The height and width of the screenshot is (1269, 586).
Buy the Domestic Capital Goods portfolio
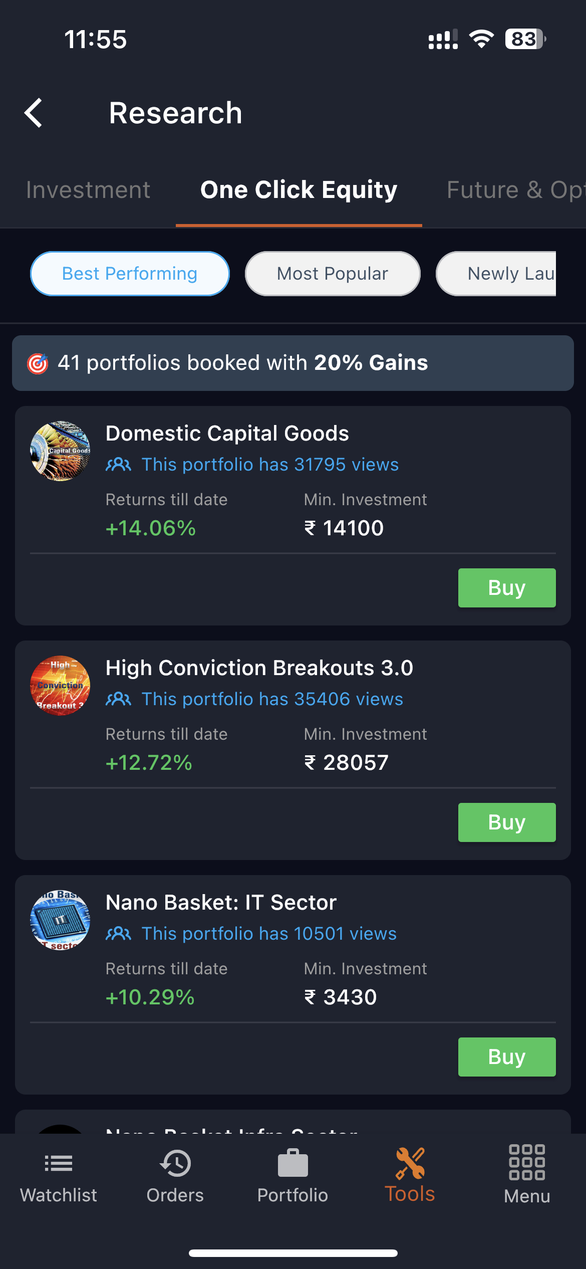pyautogui.click(x=506, y=588)
